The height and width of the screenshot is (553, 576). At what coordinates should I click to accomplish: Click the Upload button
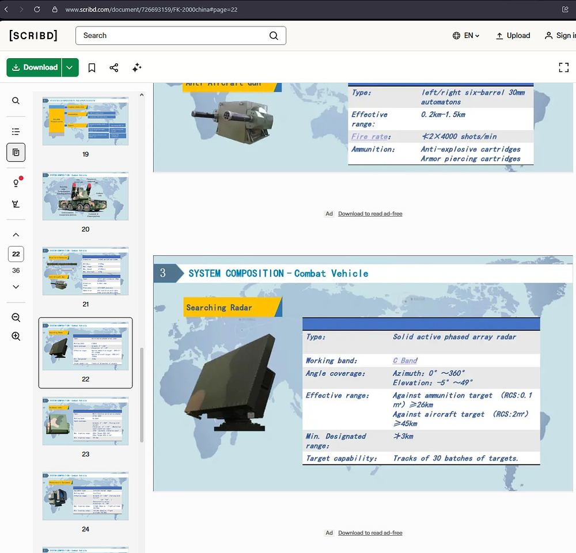(513, 36)
